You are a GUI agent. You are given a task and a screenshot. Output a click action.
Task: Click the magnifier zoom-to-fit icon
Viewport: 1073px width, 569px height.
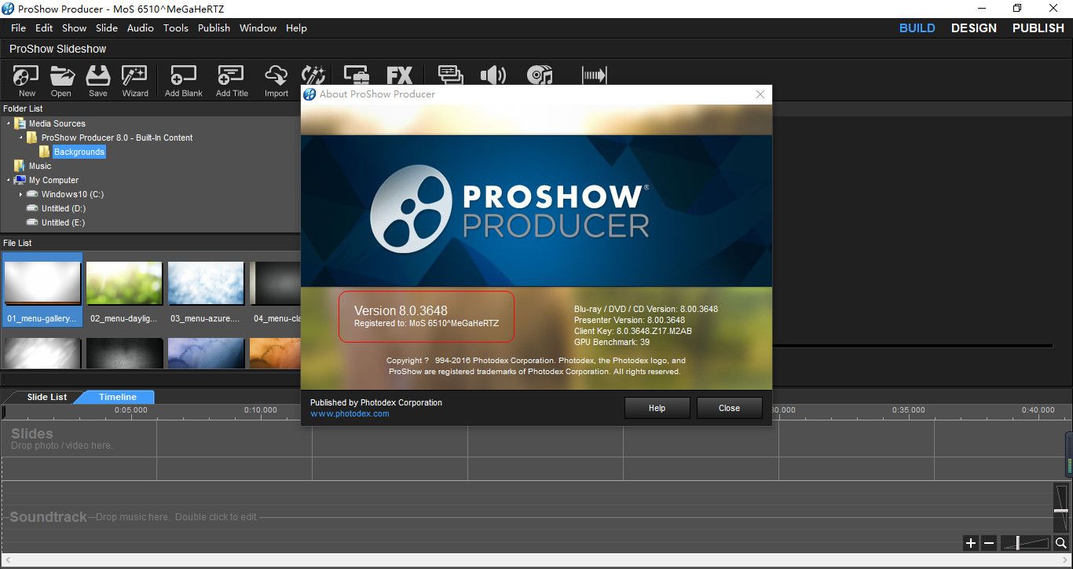click(x=1061, y=543)
